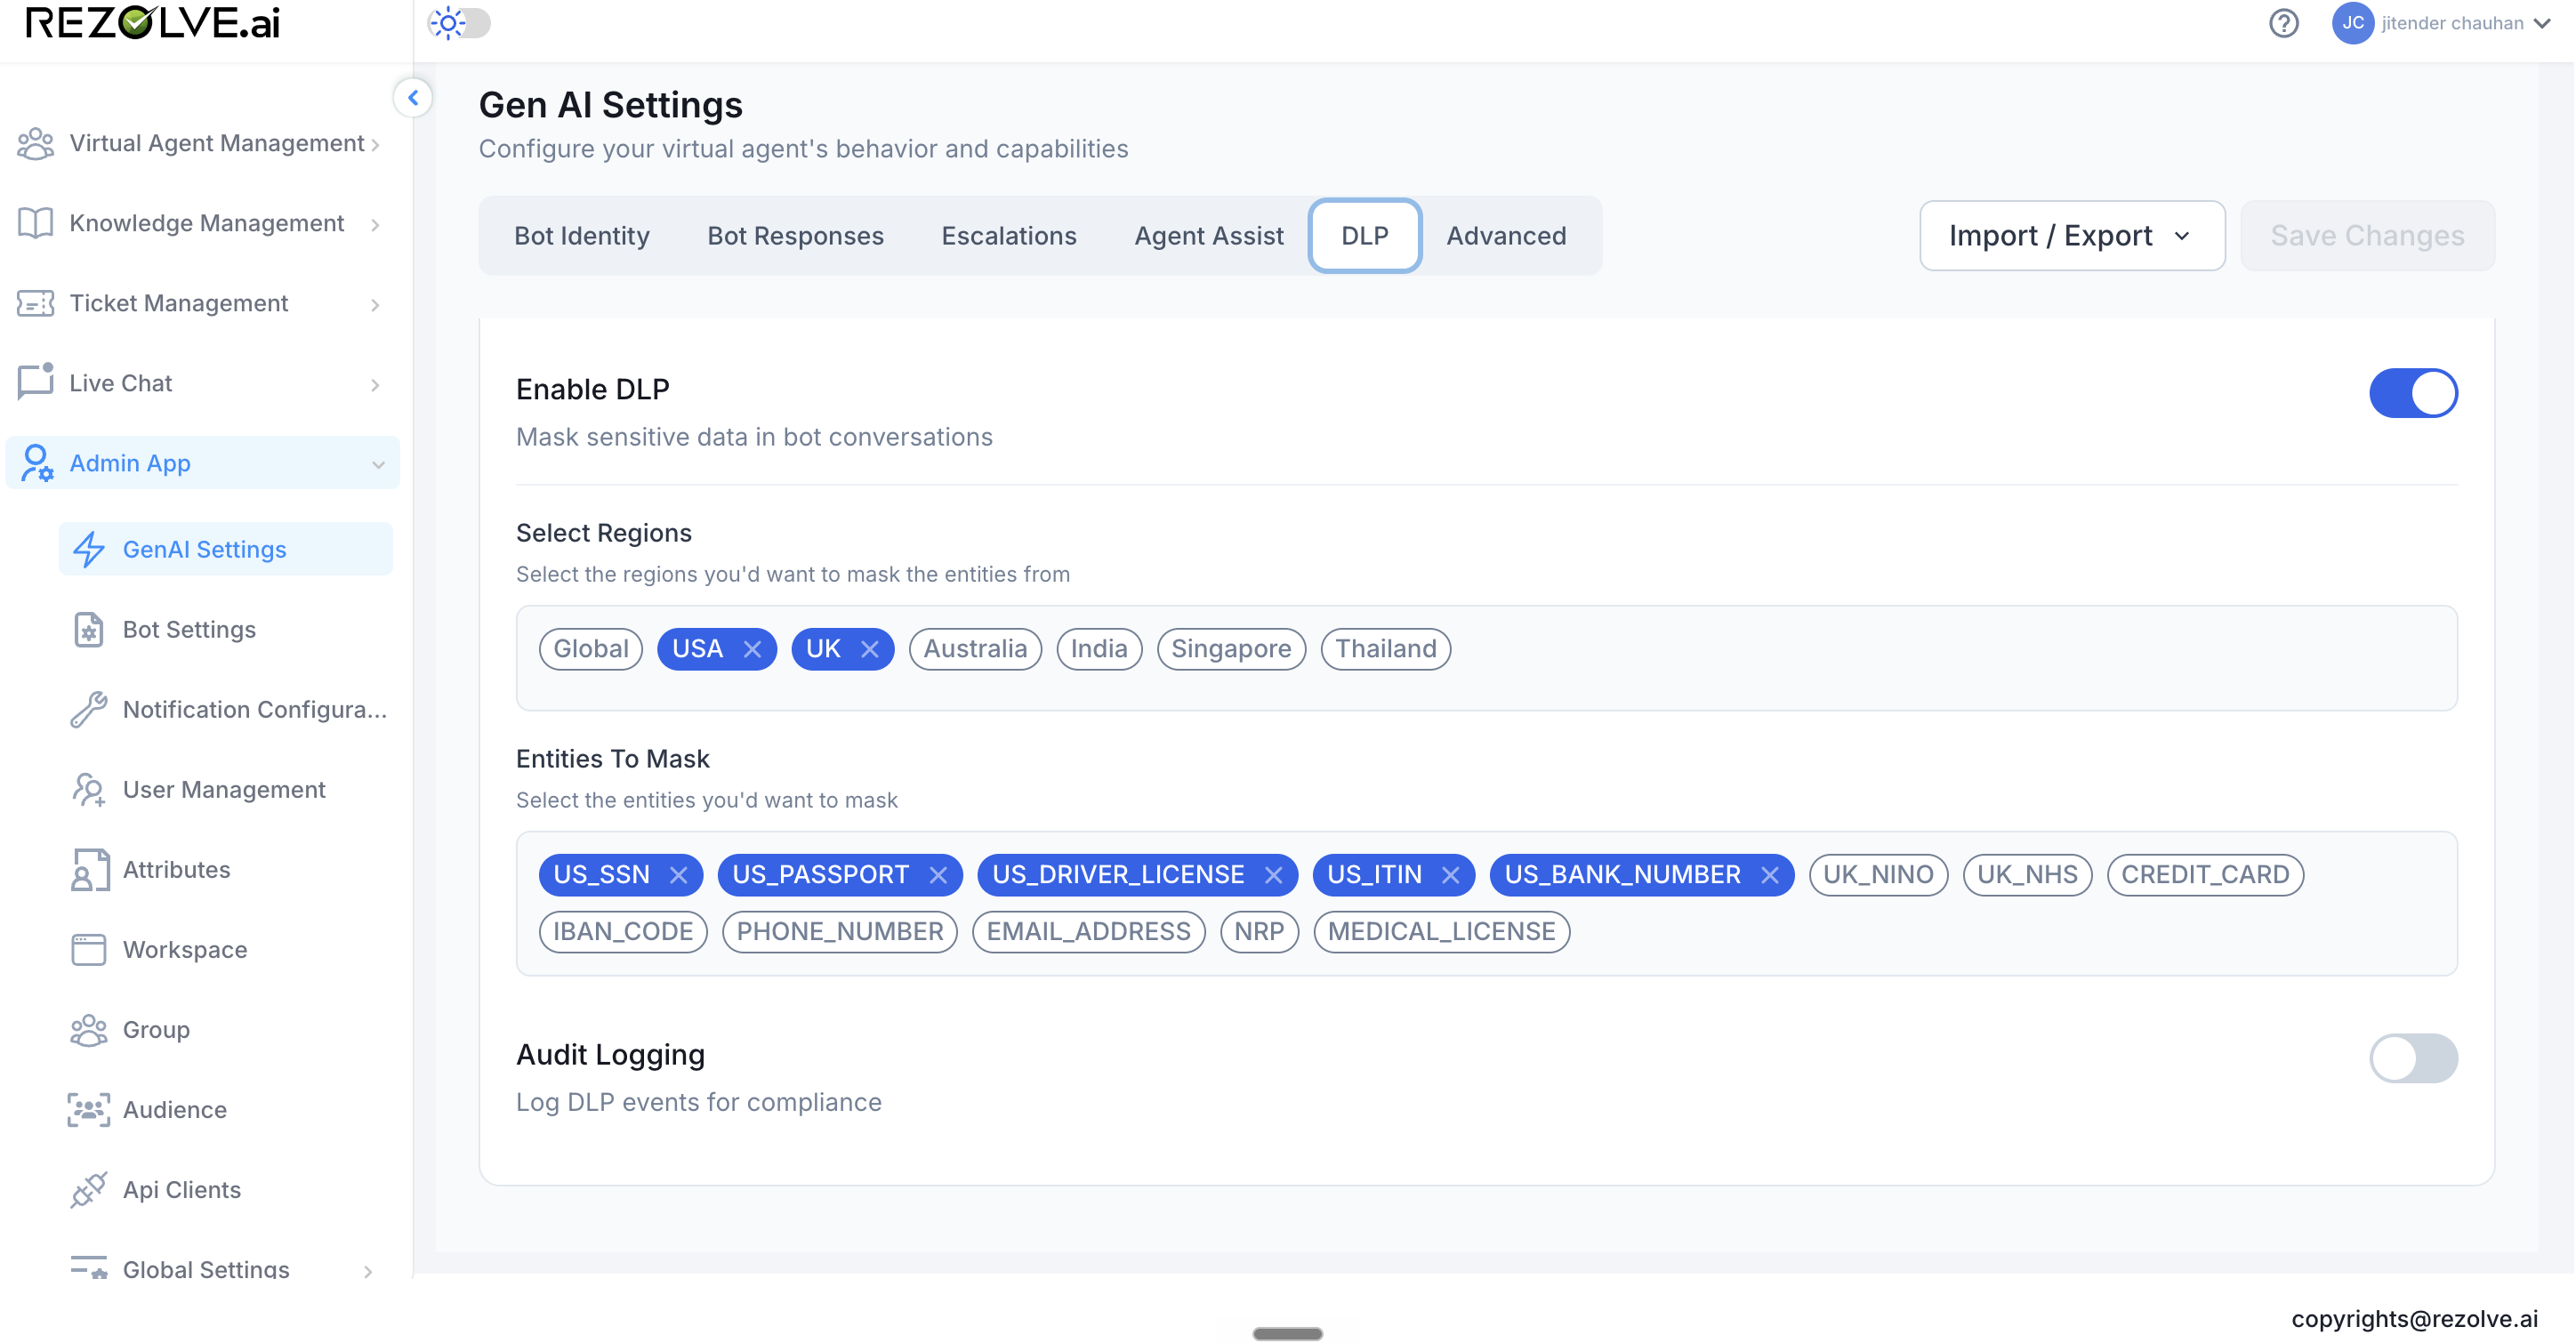Switch to the Advanced tab
2576x1343 pixels.
1506,236
